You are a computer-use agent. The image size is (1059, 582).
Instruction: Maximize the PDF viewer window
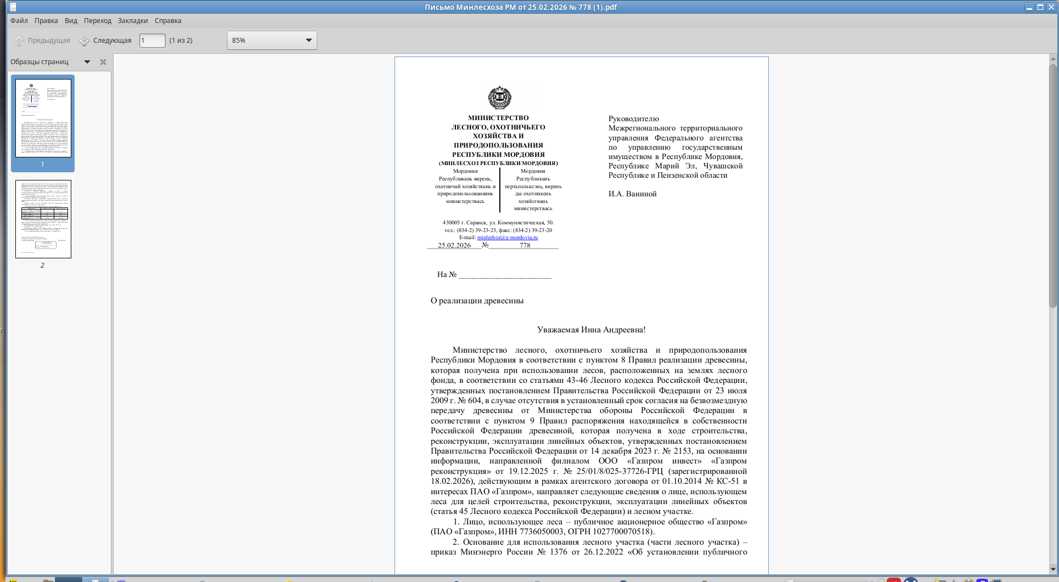(1040, 7)
